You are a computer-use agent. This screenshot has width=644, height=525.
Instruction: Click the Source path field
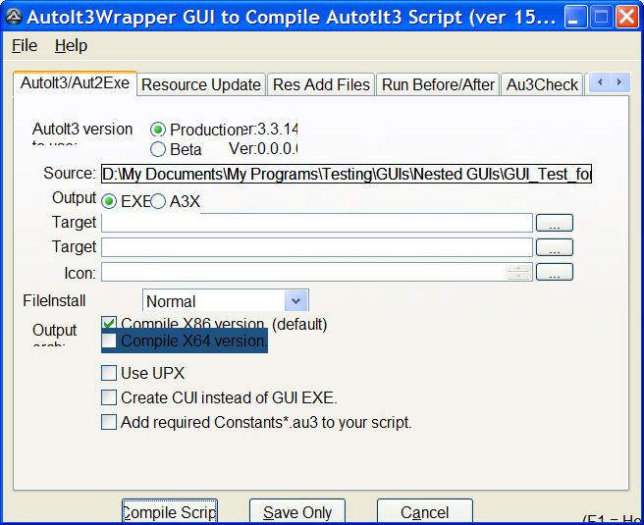[x=347, y=174]
